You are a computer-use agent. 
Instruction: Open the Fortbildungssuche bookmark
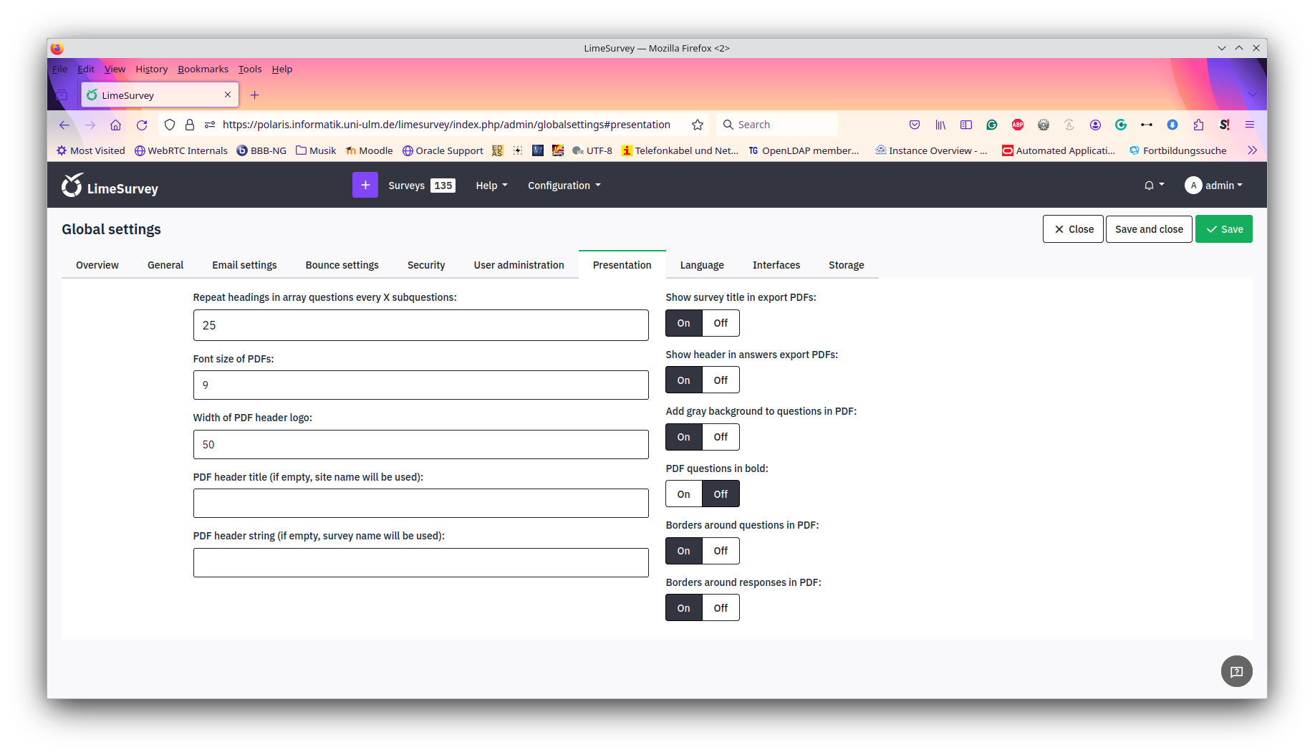pyautogui.click(x=1178, y=150)
